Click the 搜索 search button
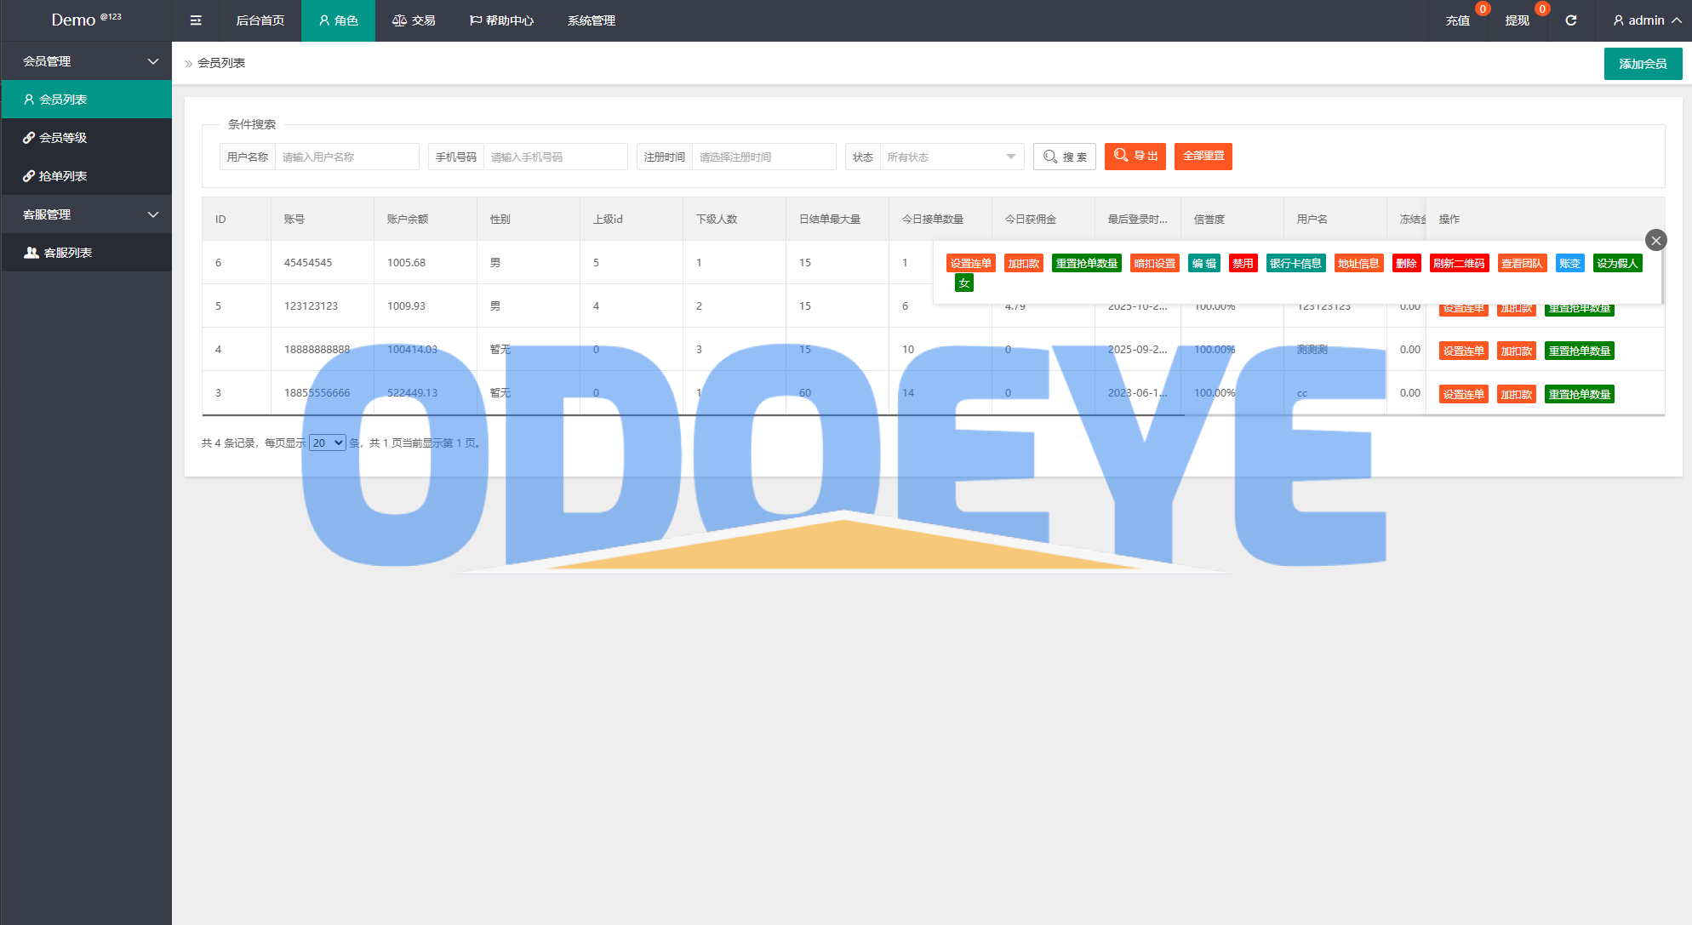Image resolution: width=1692 pixels, height=925 pixels. (x=1065, y=157)
